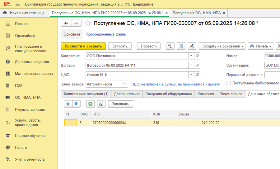Copy the selected row icon

point(101,104)
